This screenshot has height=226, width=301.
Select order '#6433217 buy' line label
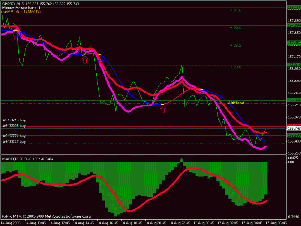[x=14, y=142]
